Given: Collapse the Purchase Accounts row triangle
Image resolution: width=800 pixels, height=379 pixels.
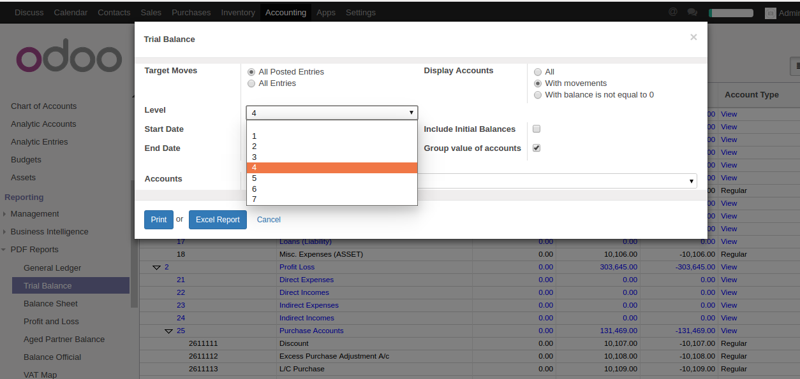Looking at the screenshot, I should click(x=168, y=331).
